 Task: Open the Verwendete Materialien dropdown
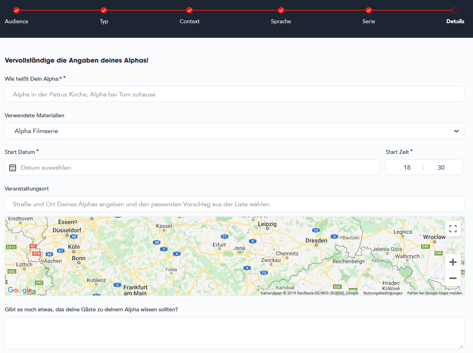click(234, 131)
